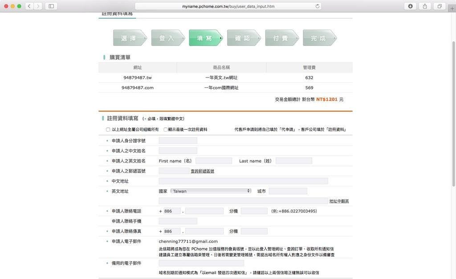Focus the 聯絡電話 分機 extension field
The image size is (456, 279).
[254, 211]
